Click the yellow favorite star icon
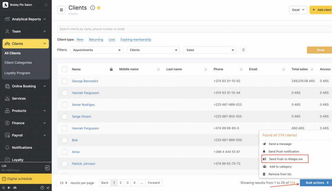The width and height of the screenshot is (332, 191). 99,8
